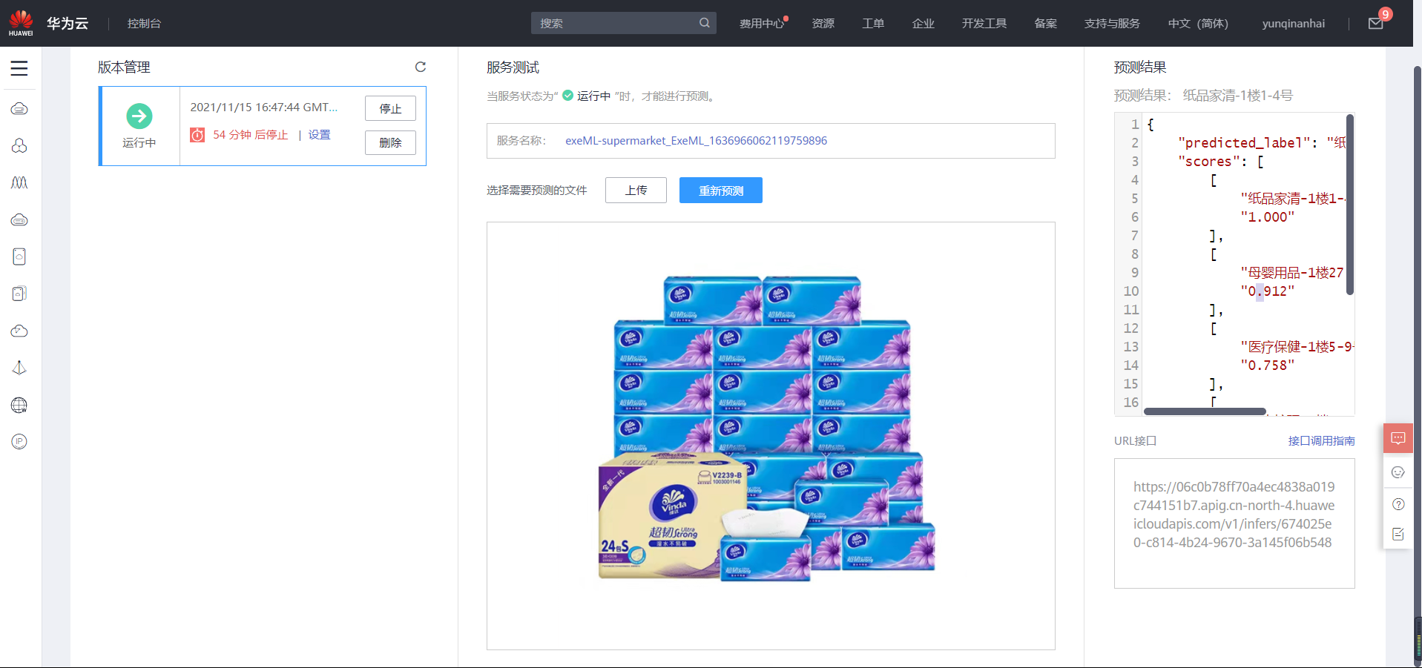Screen dimensions: 1422x668
Task: Click the 服务测试 heading
Action: (513, 67)
